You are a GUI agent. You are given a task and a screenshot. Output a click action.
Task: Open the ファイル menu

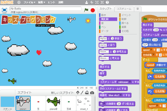pyautogui.click(x=29, y=2)
